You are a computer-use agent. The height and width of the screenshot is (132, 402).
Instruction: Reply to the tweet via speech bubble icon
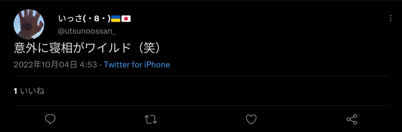50,119
